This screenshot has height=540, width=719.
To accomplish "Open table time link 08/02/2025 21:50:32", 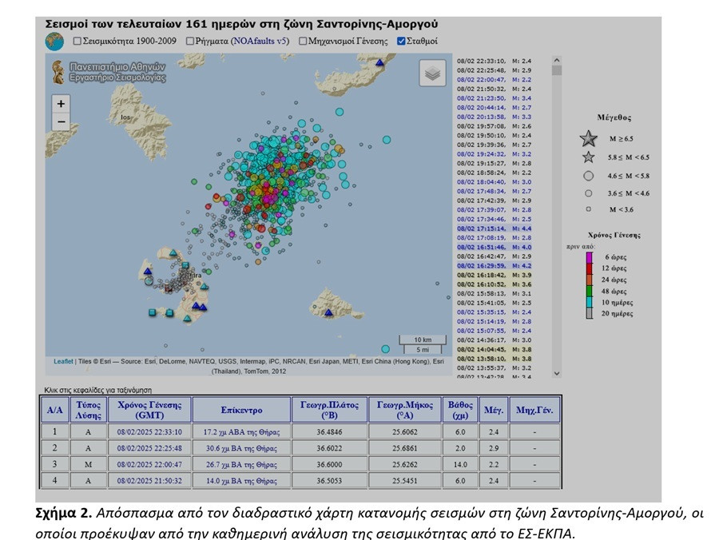I will pos(149,481).
